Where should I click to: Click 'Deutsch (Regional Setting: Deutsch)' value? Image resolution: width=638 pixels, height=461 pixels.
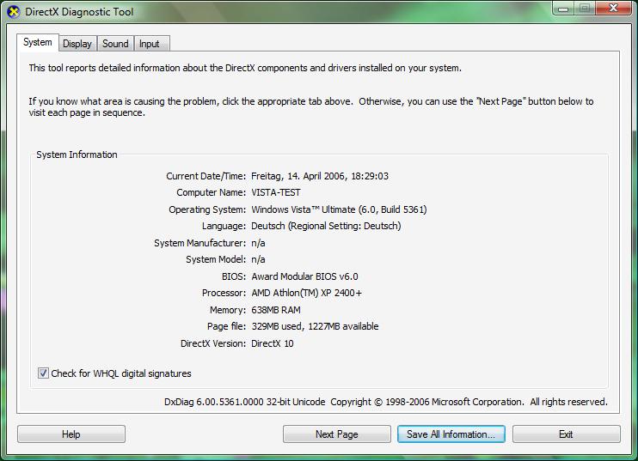326,226
